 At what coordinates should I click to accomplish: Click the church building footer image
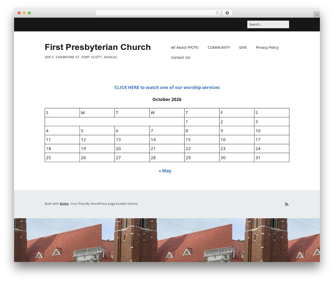[x=167, y=240]
